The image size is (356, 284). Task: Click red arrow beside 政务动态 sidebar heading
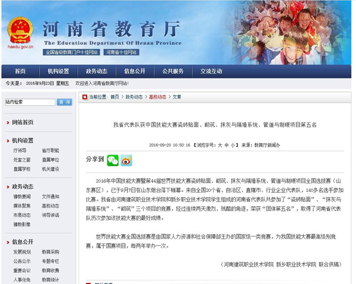pyautogui.click(x=7, y=187)
